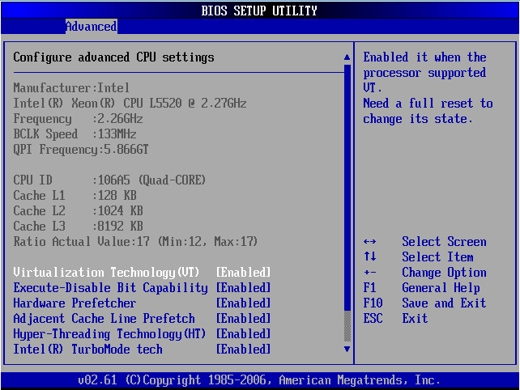This screenshot has width=520, height=390.
Task: Select the Advanced tab
Action: 92,26
